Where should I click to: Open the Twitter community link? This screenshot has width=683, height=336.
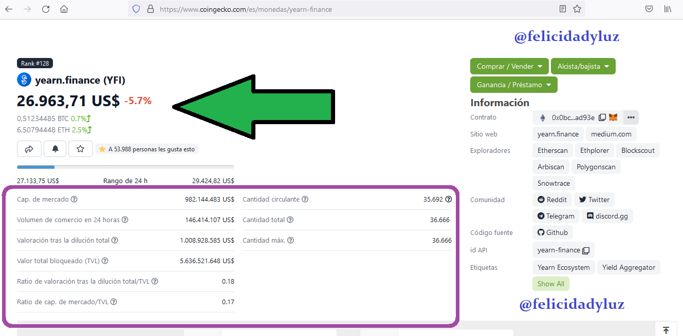pos(594,200)
